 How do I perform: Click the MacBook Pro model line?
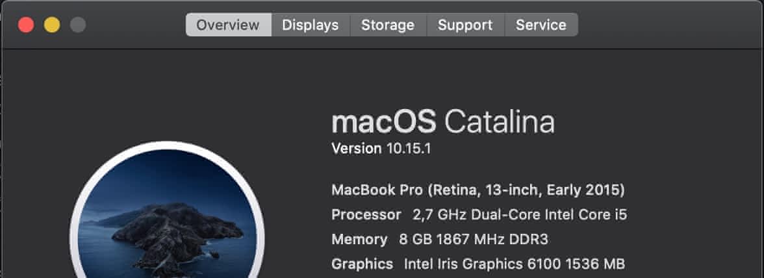click(x=478, y=190)
